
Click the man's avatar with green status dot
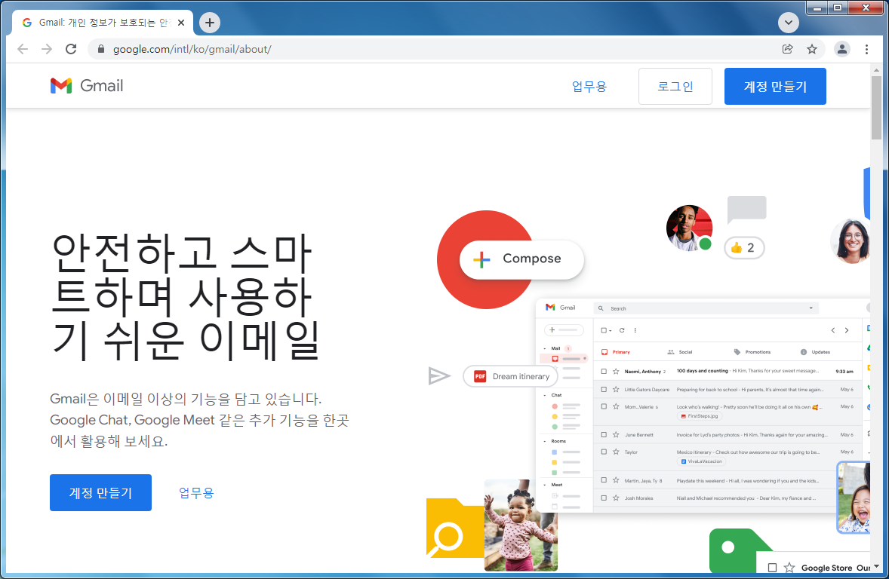[x=690, y=228]
